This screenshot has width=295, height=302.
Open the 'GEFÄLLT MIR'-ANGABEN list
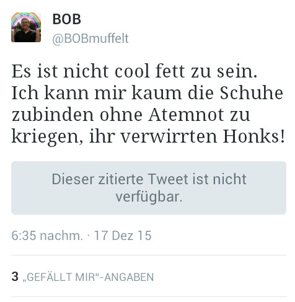coord(88,277)
